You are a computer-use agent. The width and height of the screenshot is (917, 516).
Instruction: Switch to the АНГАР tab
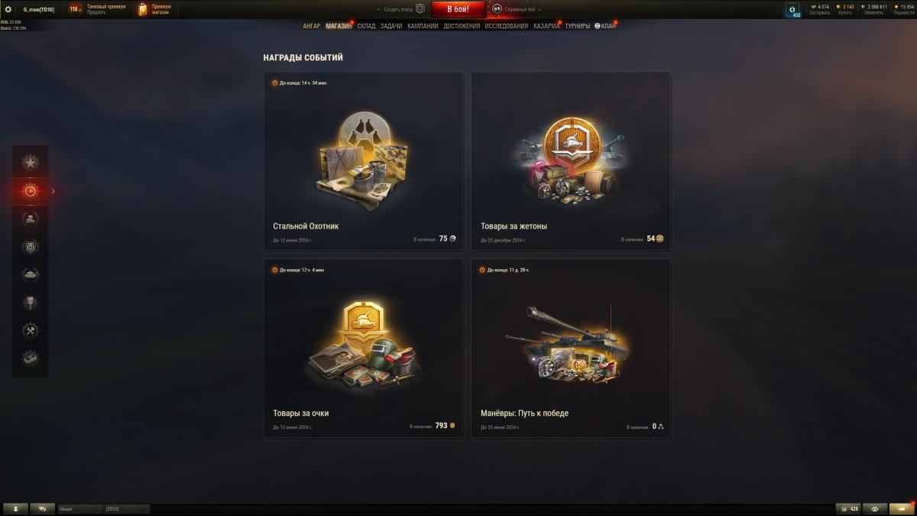click(312, 26)
